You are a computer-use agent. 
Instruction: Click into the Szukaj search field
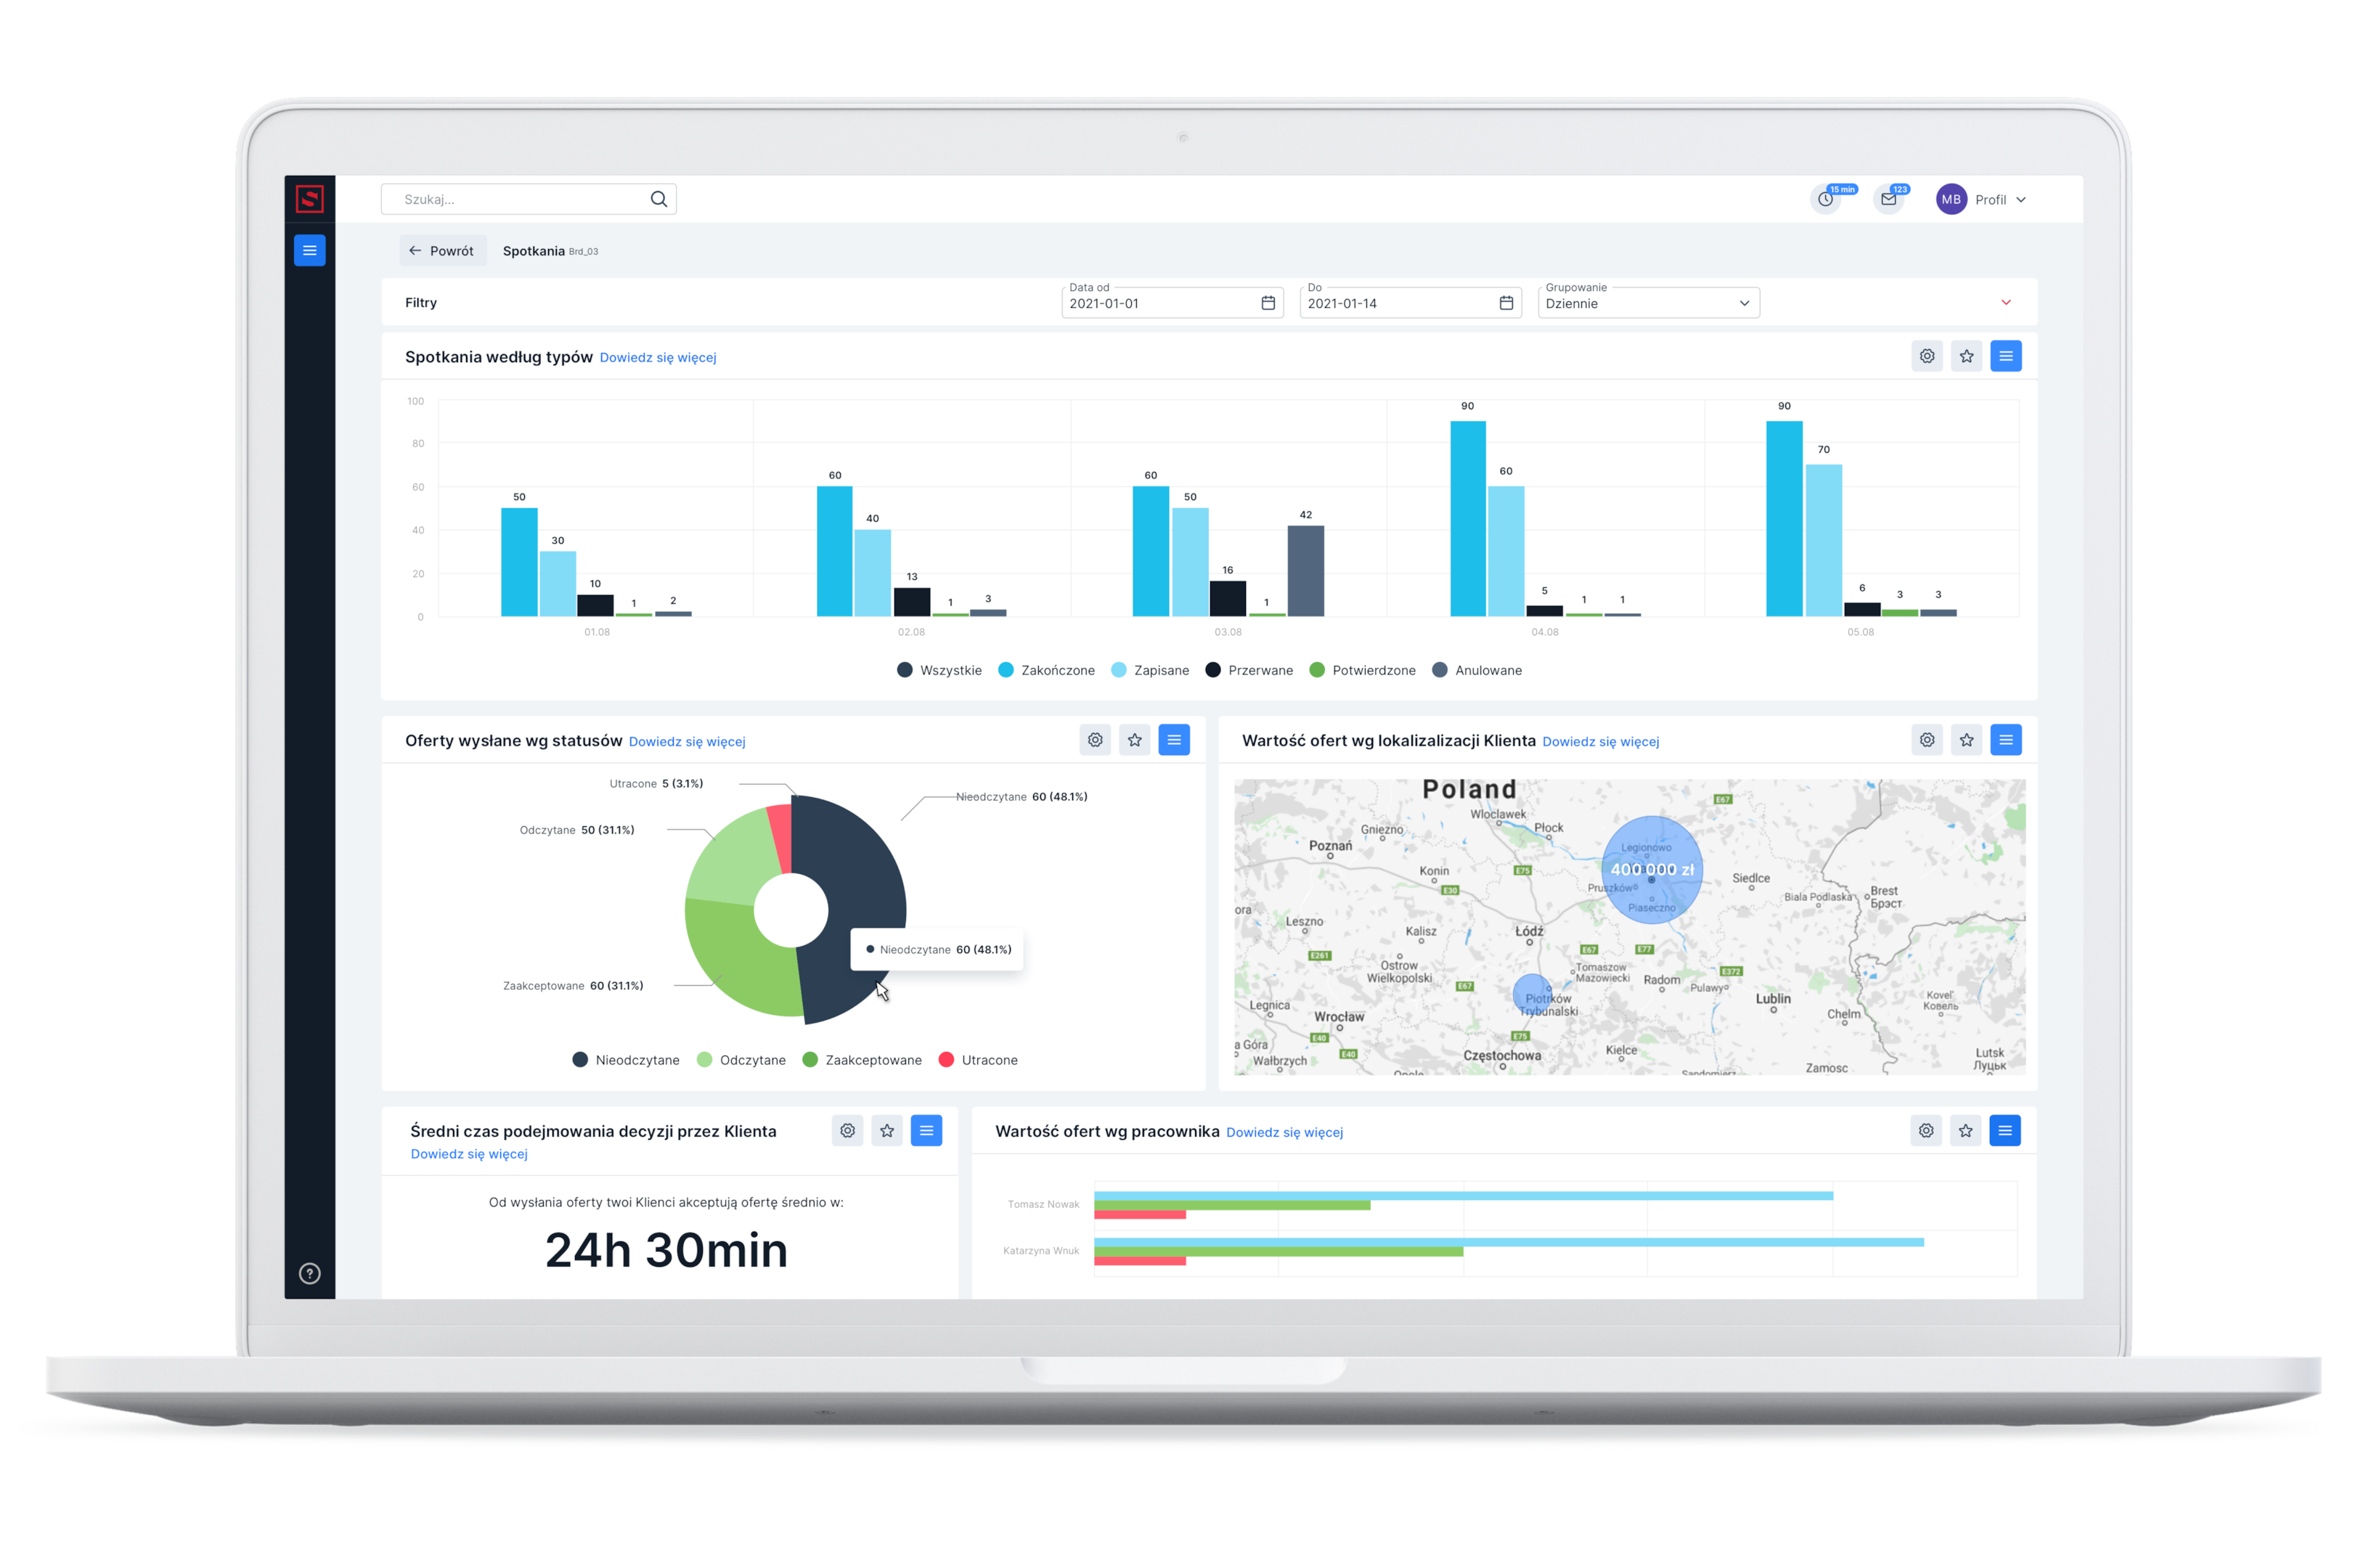pyautogui.click(x=528, y=199)
